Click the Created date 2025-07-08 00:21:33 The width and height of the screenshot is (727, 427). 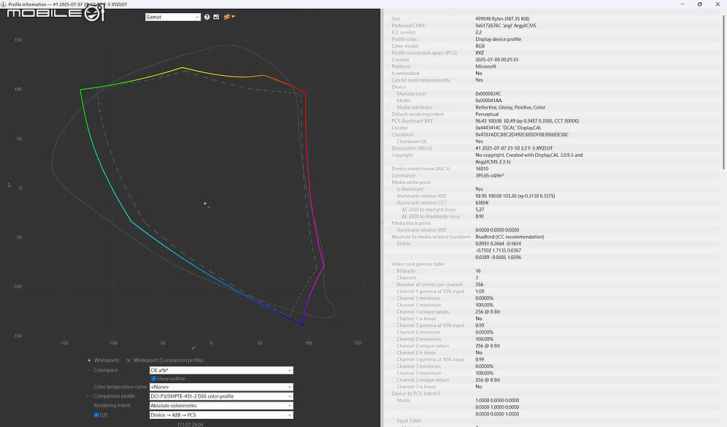pyautogui.click(x=496, y=60)
